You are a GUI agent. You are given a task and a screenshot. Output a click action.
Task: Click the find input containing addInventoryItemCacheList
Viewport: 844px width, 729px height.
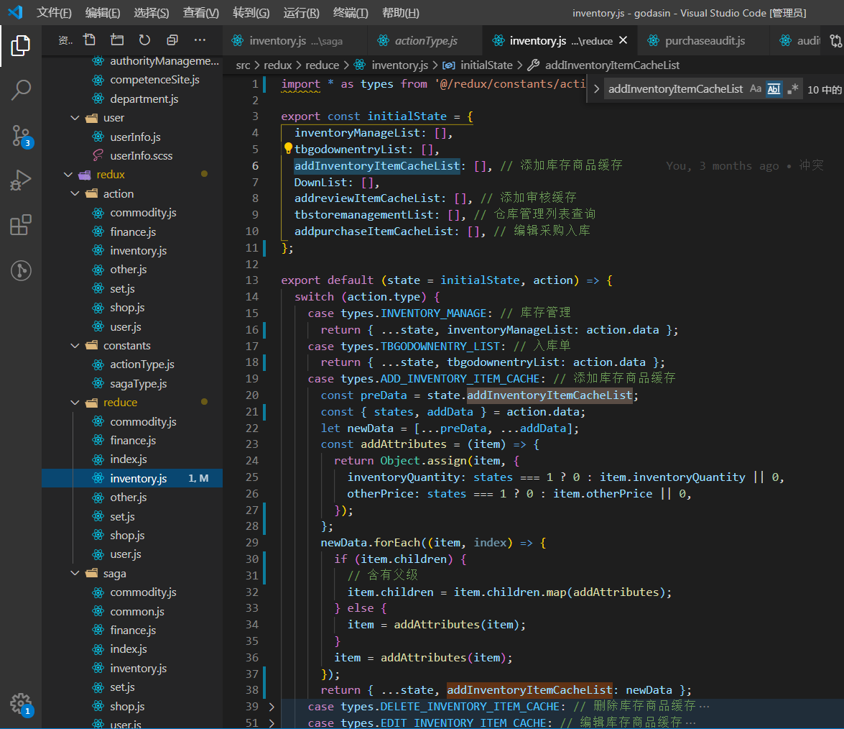click(x=675, y=89)
